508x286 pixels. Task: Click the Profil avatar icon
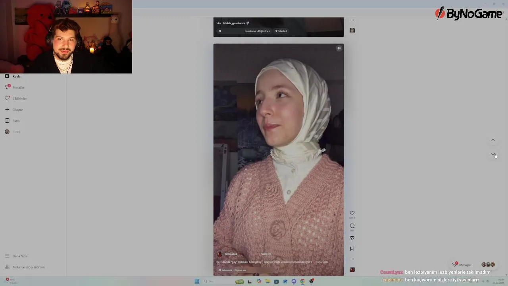tap(7, 132)
